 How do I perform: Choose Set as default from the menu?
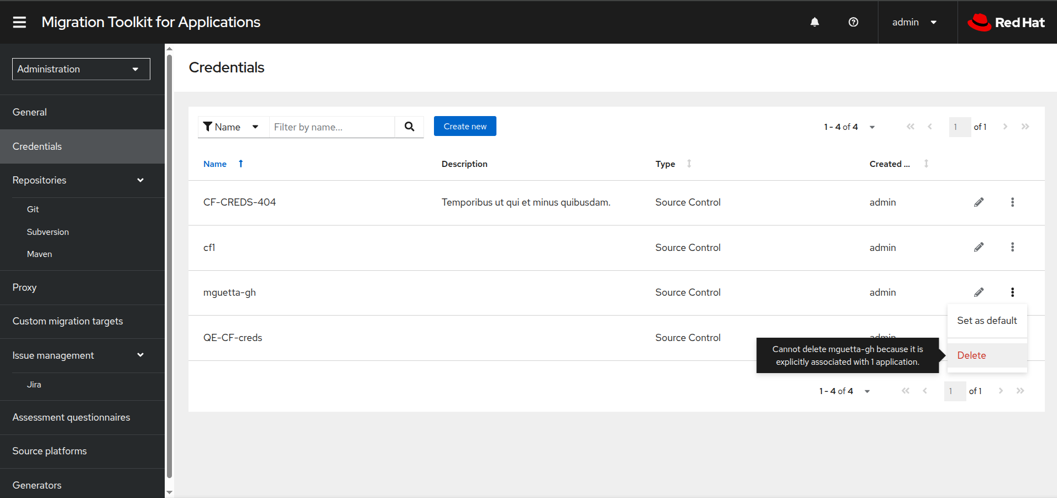pos(987,321)
